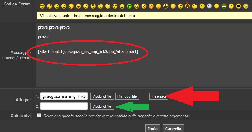Click the Estendi link

[9, 58]
